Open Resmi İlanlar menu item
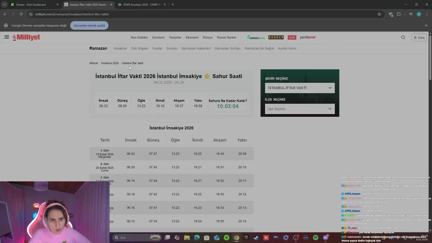432x243 pixels. 226,37
